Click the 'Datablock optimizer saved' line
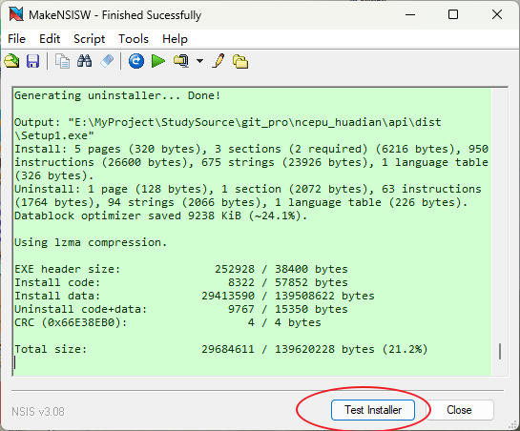Screen dimensions: 520x431 (x=161, y=215)
